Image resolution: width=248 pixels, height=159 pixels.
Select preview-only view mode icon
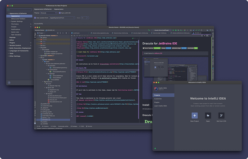(207, 36)
